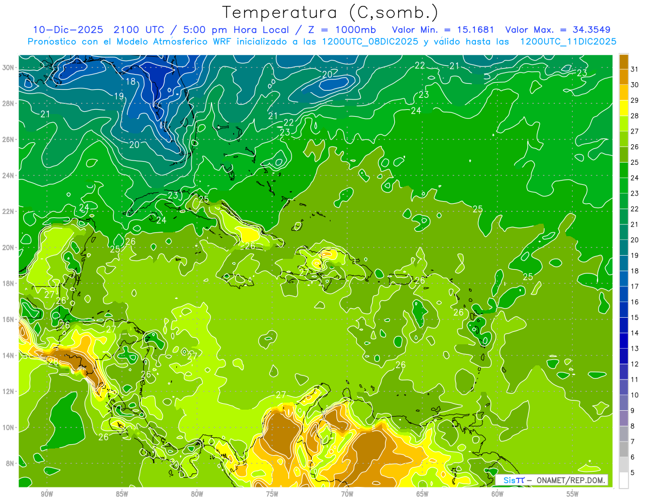Click the 70W longitude axis label
649x501 pixels.
click(x=347, y=495)
